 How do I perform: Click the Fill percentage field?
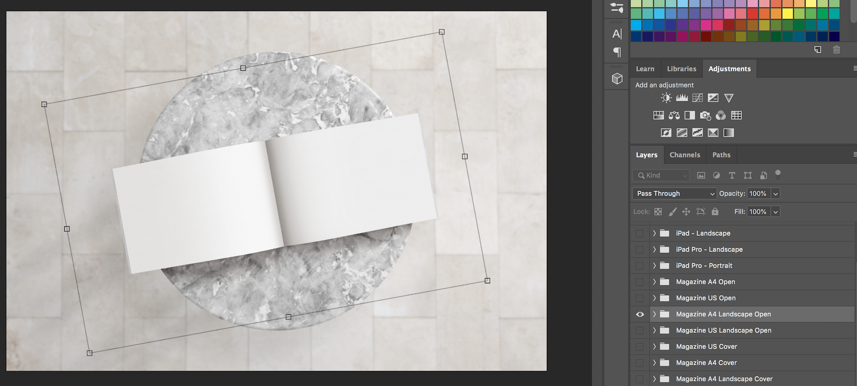758,212
